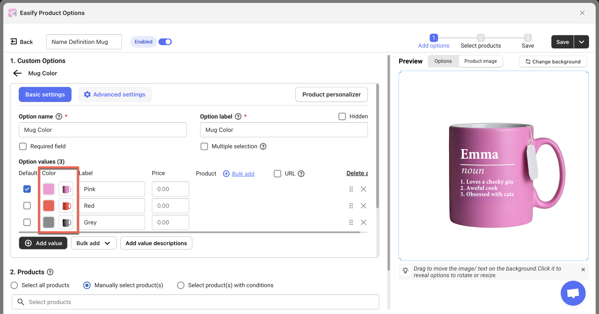Click the Option name help icon
The height and width of the screenshot is (314, 599).
pos(59,117)
